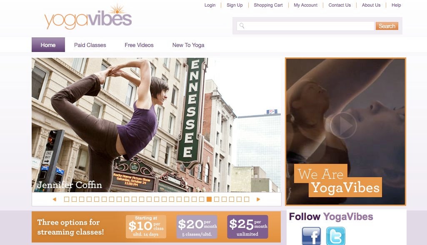Screen dimensions: 427x245
Task: Open the Free Videos tab
Action: point(139,45)
